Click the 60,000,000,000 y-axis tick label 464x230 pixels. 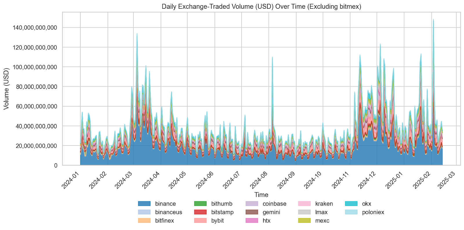click(37, 106)
